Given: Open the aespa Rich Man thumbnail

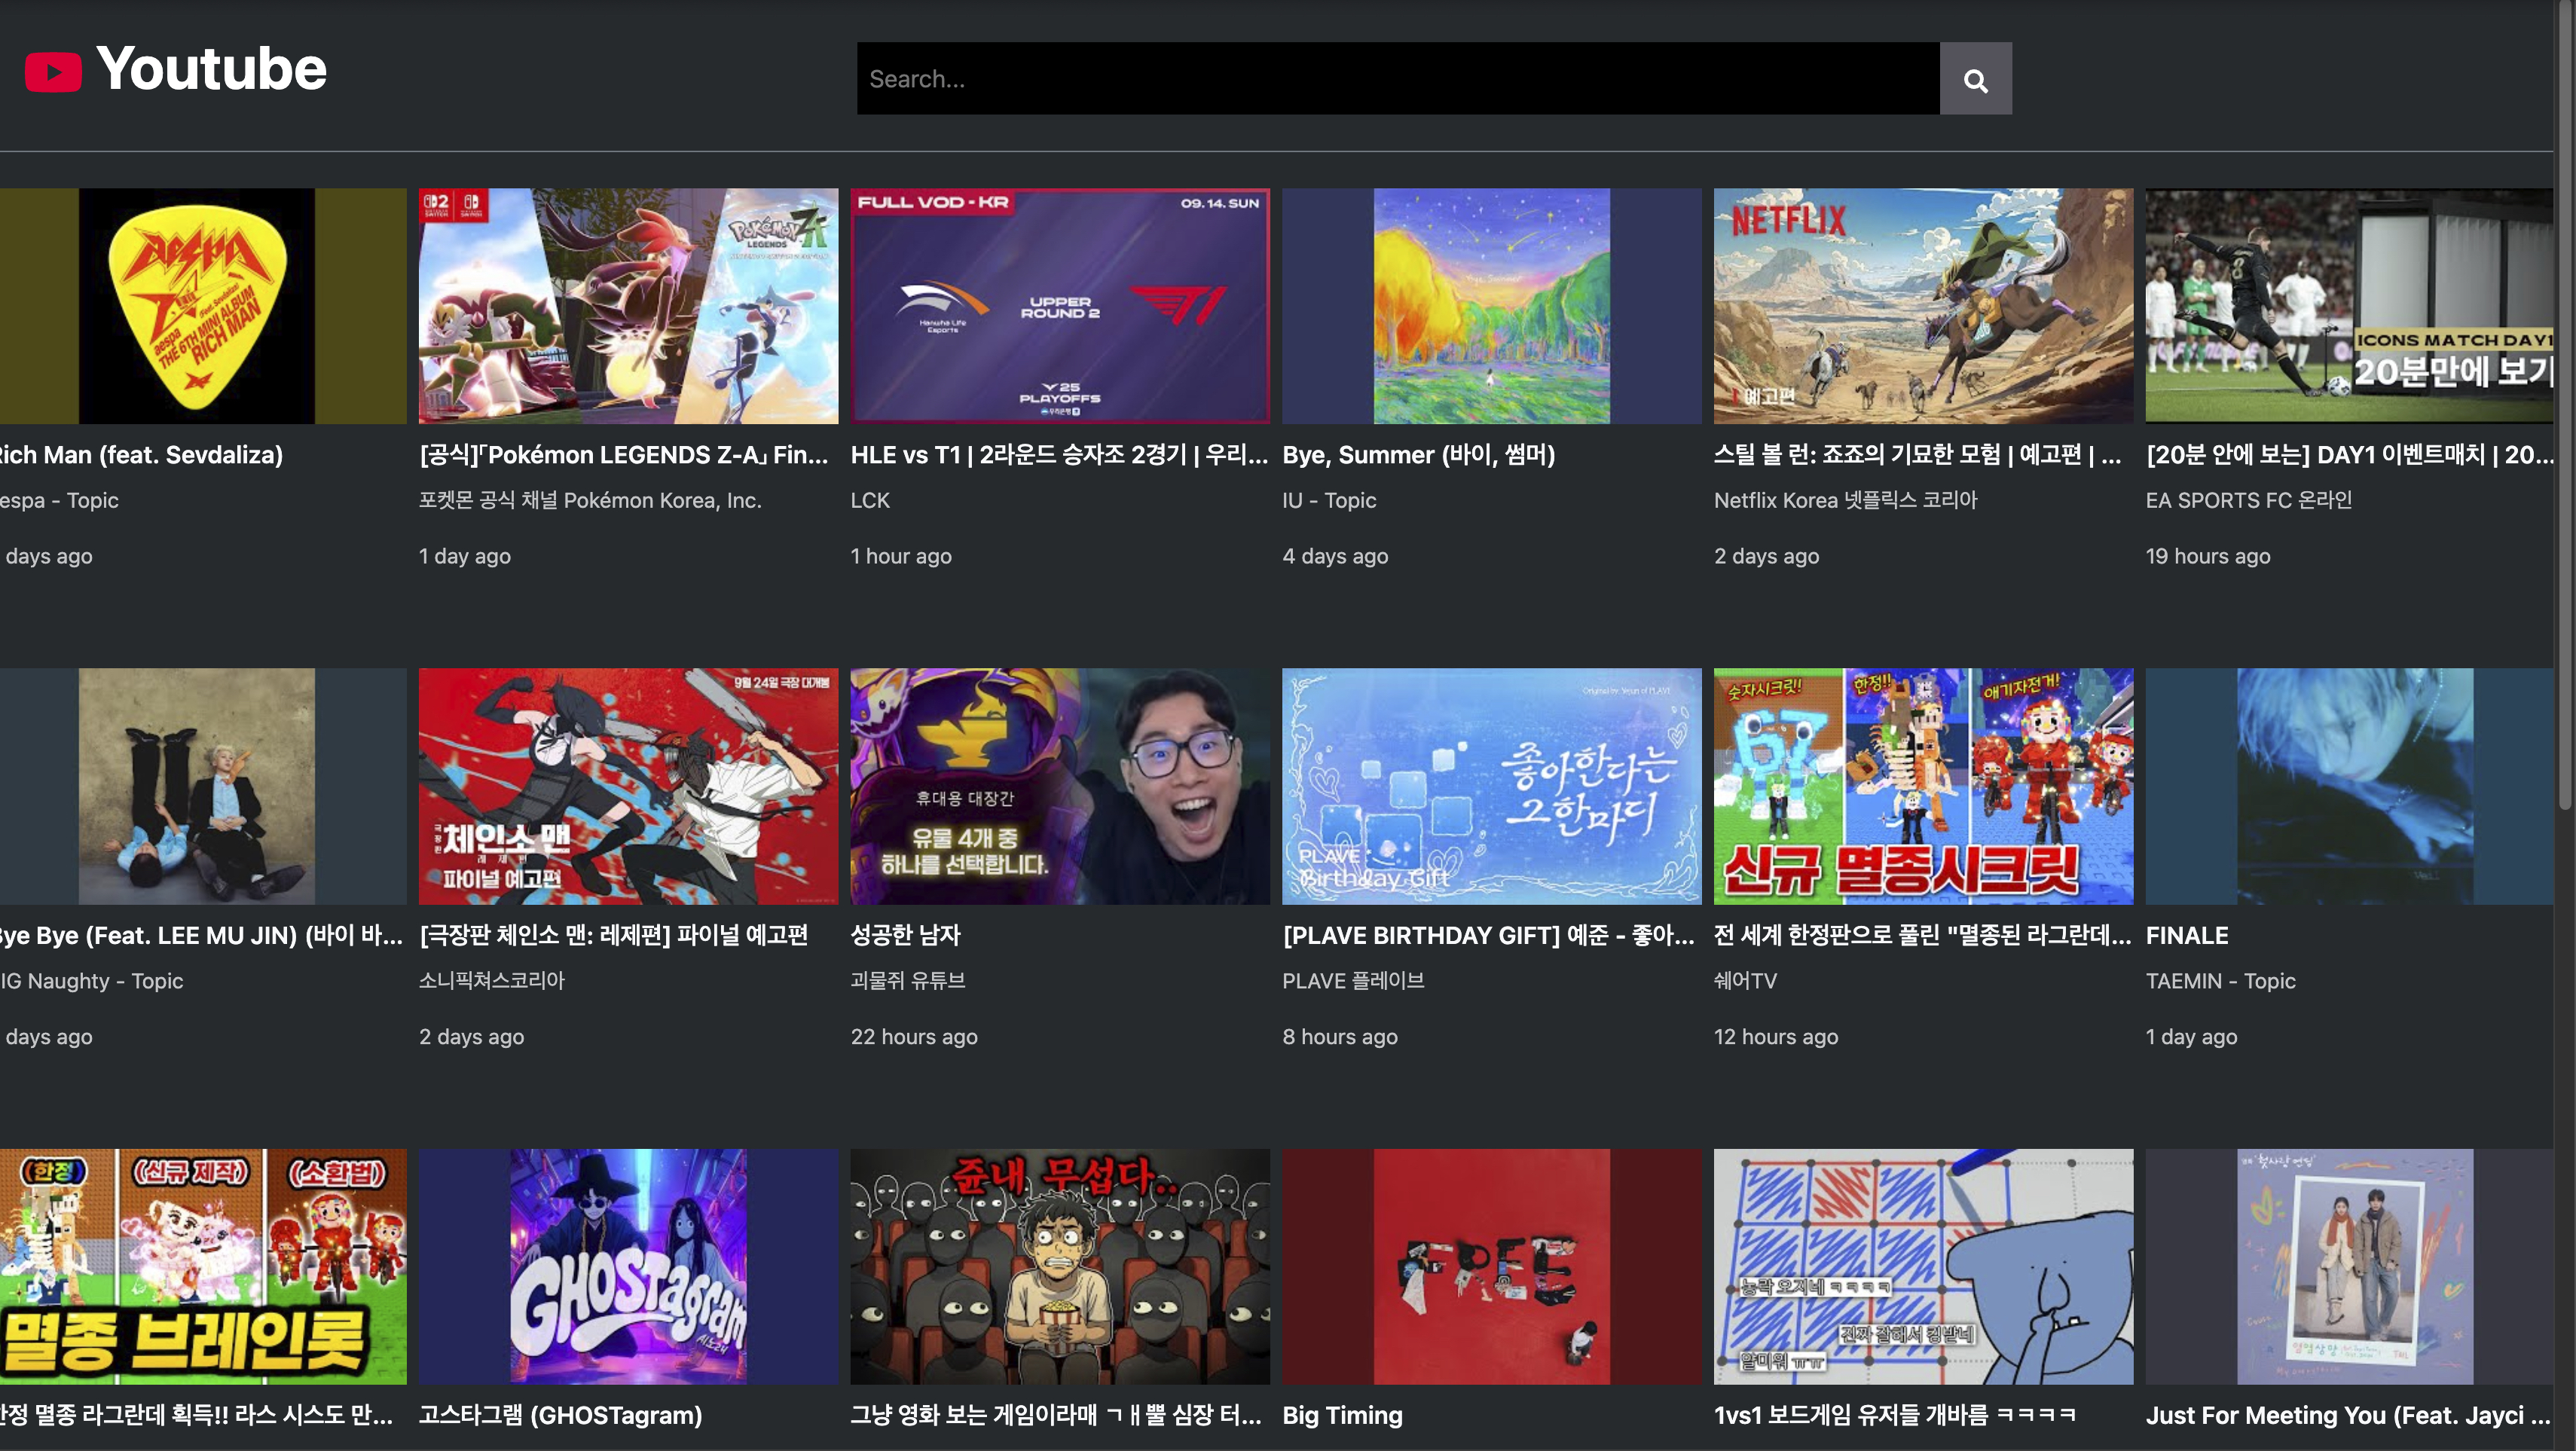Looking at the screenshot, I should 197,306.
